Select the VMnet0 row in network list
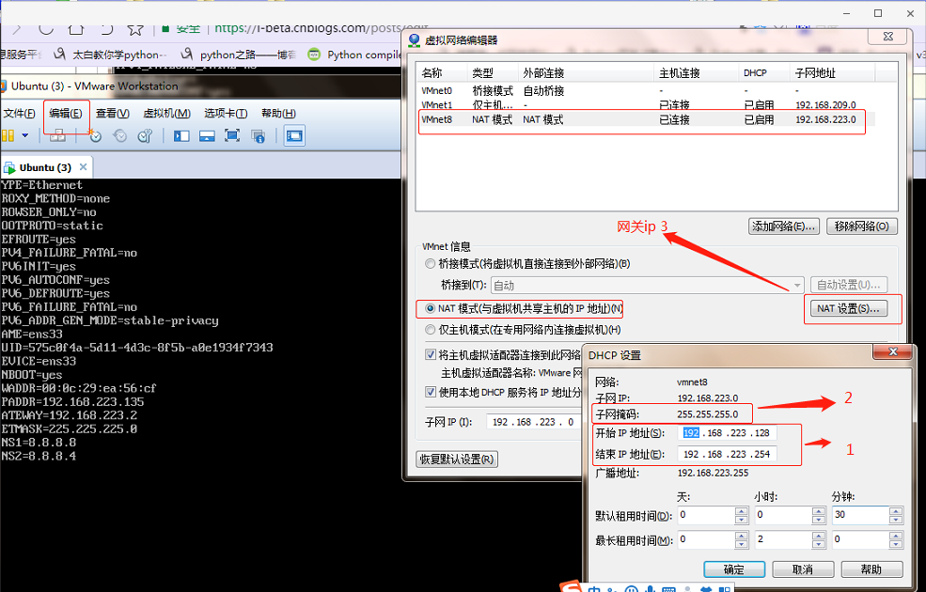 tap(647, 91)
